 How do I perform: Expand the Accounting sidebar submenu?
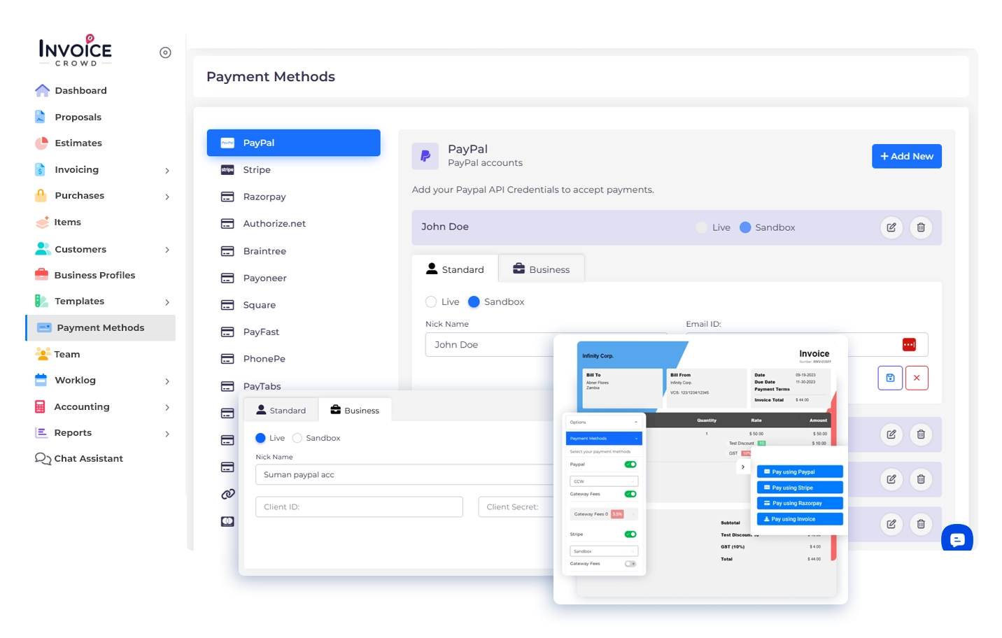tap(167, 407)
